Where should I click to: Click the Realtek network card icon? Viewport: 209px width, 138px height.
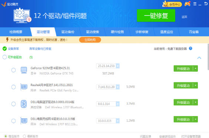click(x=24, y=87)
